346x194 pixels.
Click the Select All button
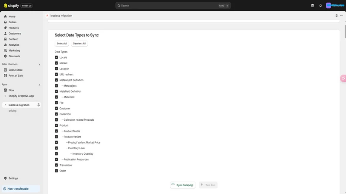62,44
